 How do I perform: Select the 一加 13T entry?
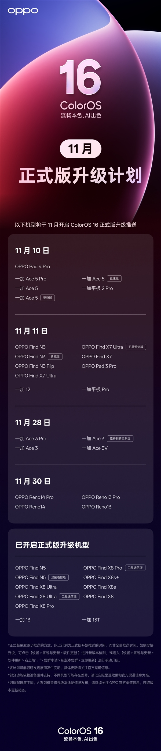[91, 620]
